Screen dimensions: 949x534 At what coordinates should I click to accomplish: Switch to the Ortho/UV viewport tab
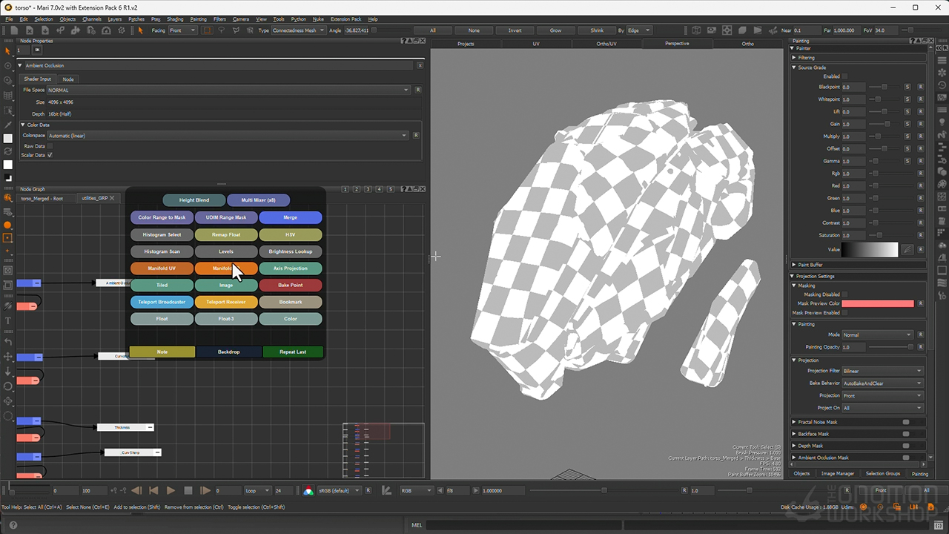tap(606, 44)
